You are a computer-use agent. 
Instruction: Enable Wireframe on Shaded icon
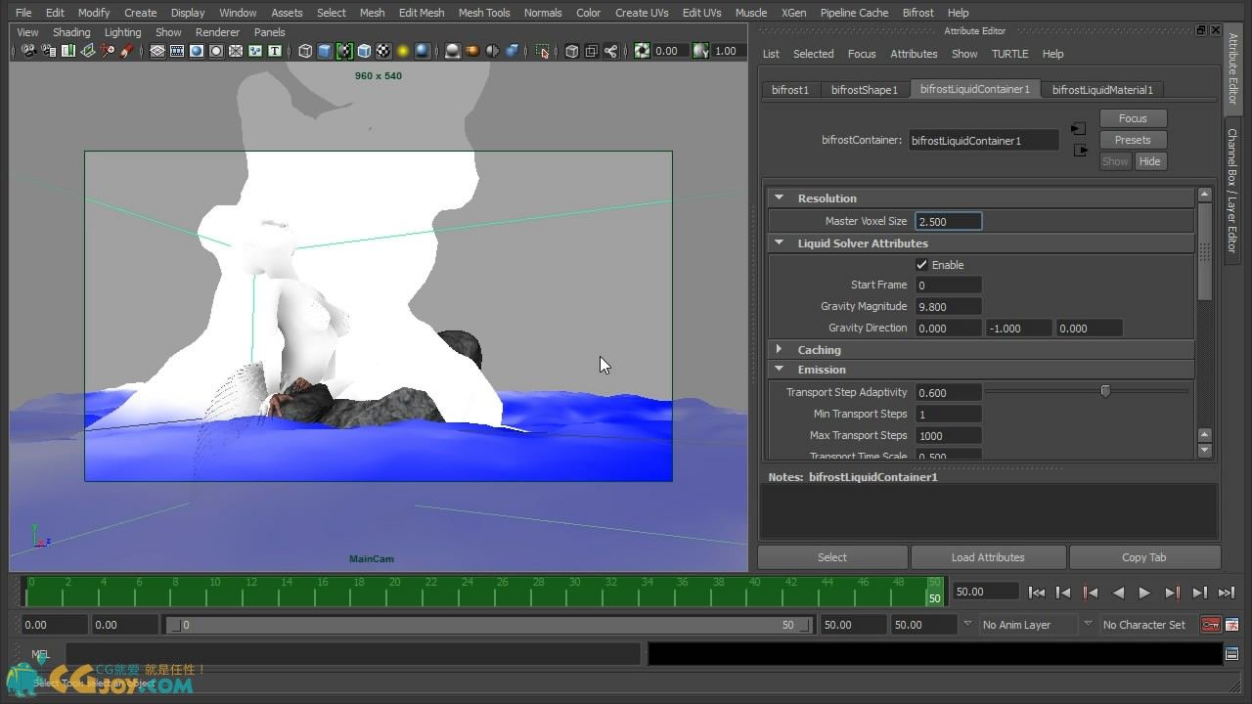tap(364, 51)
